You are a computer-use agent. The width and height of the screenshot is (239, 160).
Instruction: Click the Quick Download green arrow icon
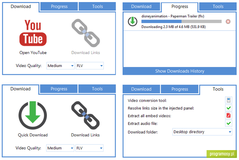coord(33,115)
